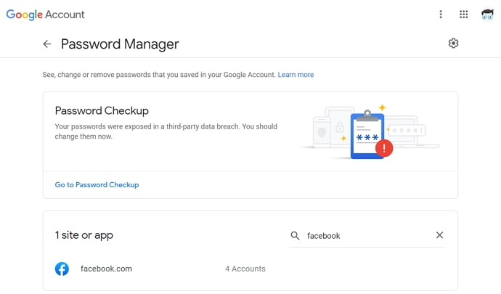Click the Google Account logo
This screenshot has height=294, width=501.
[x=45, y=15]
